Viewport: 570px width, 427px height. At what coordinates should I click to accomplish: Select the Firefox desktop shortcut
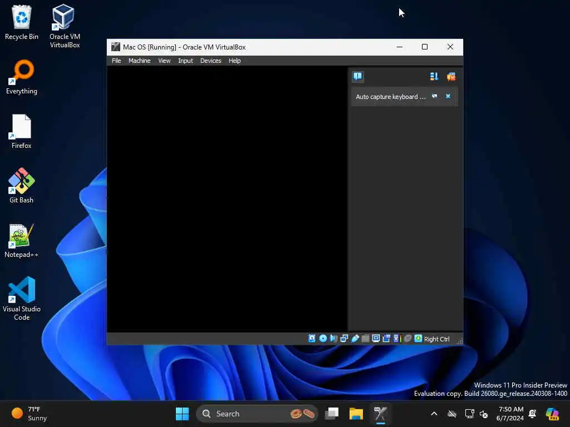point(22,131)
